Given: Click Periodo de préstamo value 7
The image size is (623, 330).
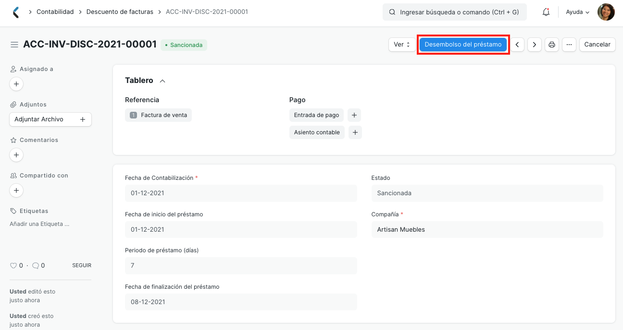Looking at the screenshot, I should coord(241,266).
